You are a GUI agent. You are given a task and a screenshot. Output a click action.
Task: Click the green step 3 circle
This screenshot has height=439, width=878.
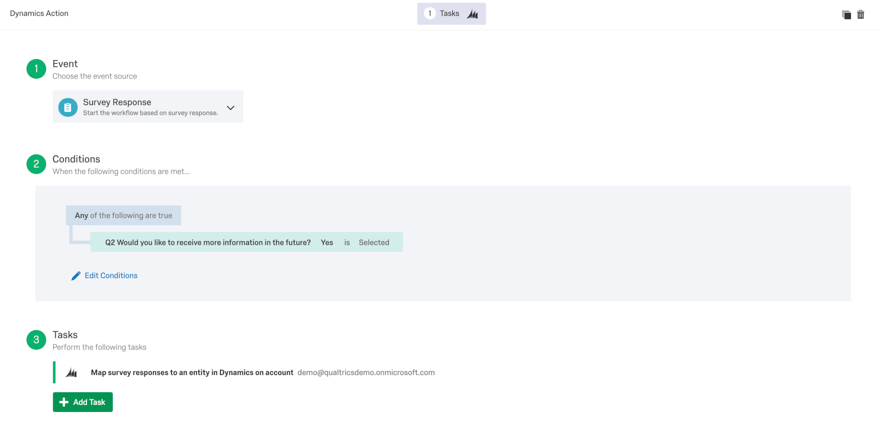pyautogui.click(x=36, y=340)
